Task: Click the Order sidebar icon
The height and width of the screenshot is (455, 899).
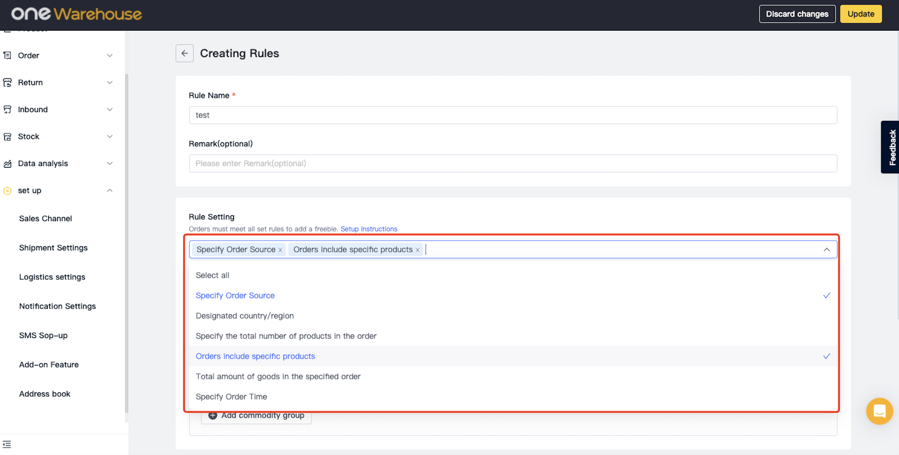Action: [7, 55]
